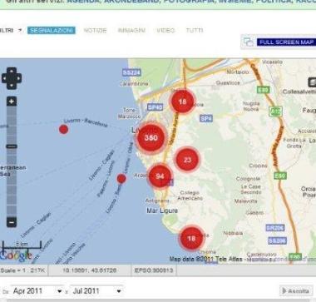Click the red marker near Livorno - Barcellona route

tap(64, 129)
